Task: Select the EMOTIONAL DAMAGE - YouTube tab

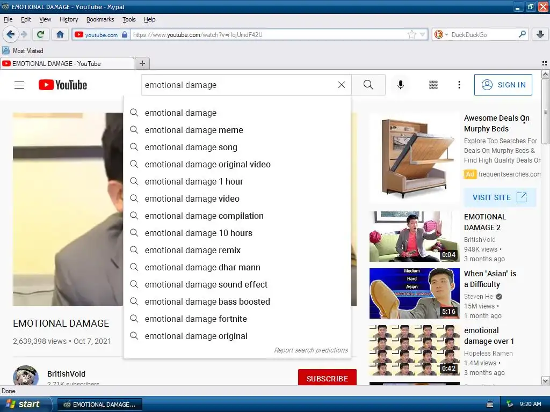Action: 67,63
